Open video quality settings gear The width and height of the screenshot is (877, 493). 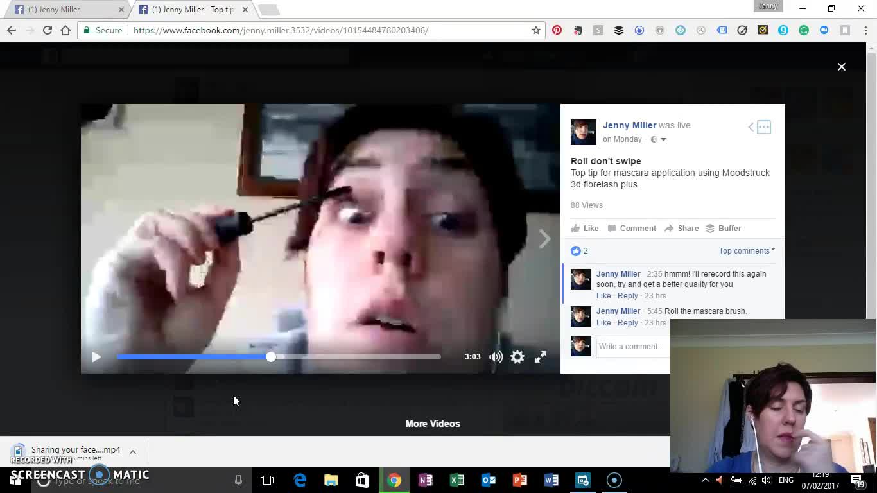point(517,357)
